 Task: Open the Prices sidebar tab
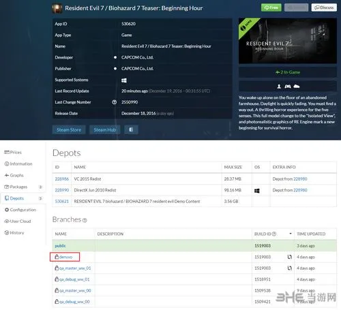tap(13, 152)
